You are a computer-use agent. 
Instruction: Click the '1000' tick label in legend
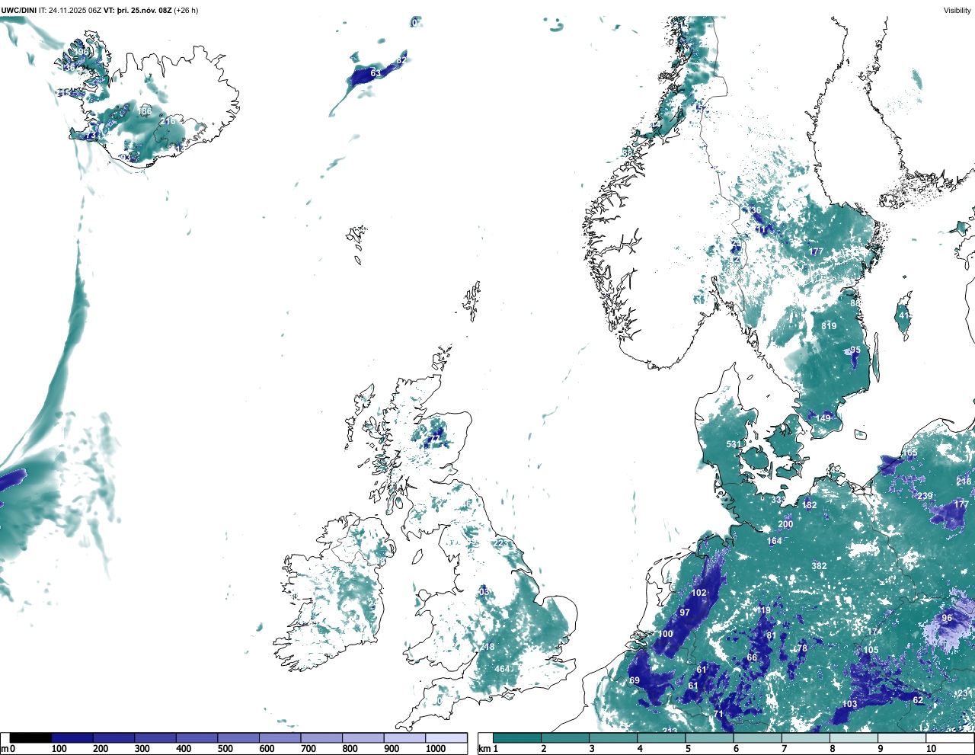pyautogui.click(x=436, y=749)
